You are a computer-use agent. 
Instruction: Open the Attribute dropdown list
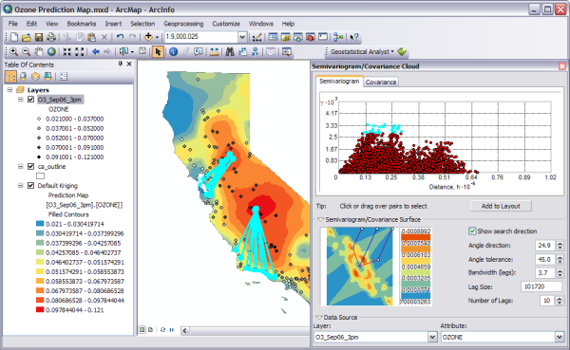coord(560,338)
